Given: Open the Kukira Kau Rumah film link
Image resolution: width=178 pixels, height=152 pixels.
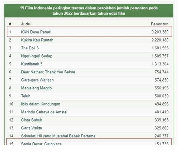Looking at the screenshot, I should pos(37,40).
